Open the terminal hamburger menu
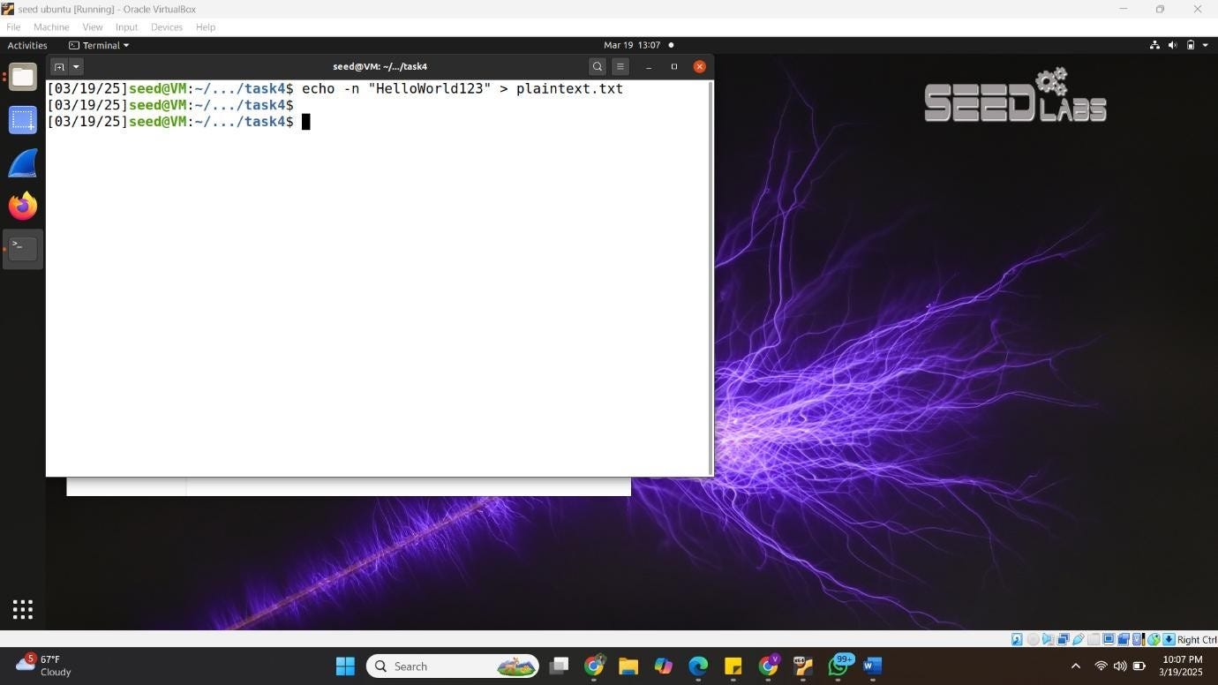The height and width of the screenshot is (685, 1218). tap(620, 66)
